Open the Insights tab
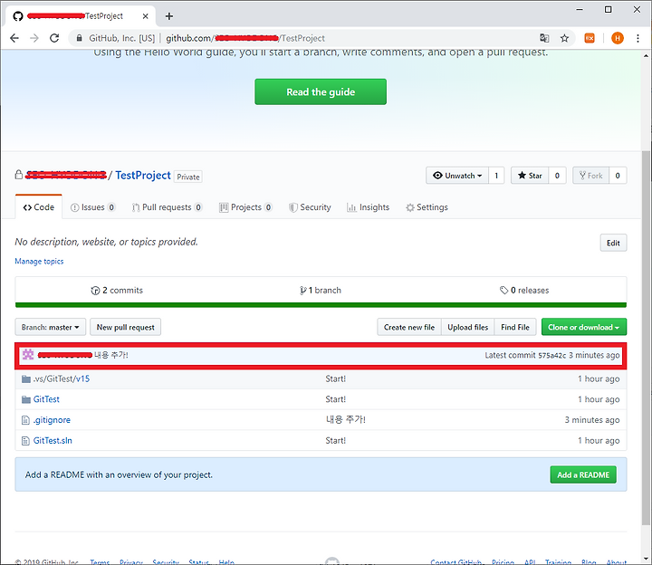This screenshot has height=565, width=652. coord(368,207)
